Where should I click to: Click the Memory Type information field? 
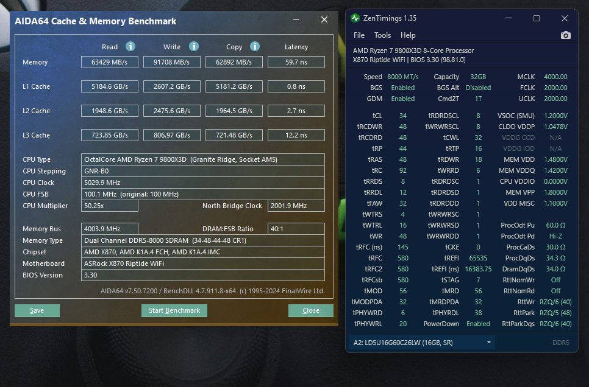point(203,240)
